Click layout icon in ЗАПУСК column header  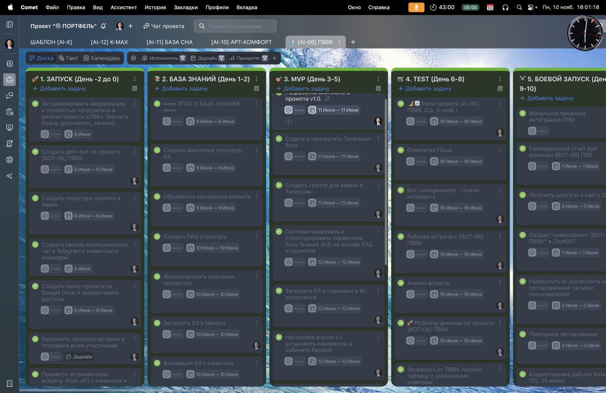click(x=135, y=89)
